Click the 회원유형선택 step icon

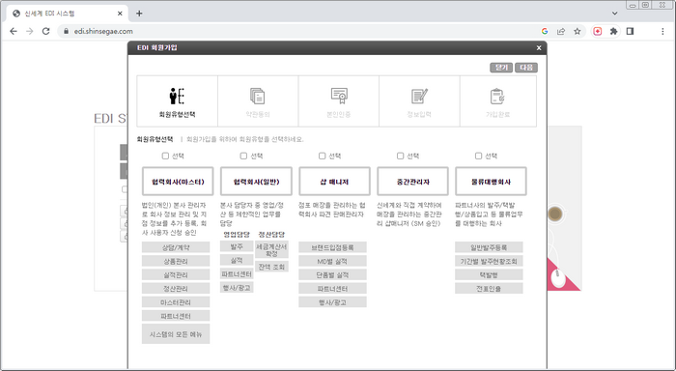pyautogui.click(x=177, y=96)
